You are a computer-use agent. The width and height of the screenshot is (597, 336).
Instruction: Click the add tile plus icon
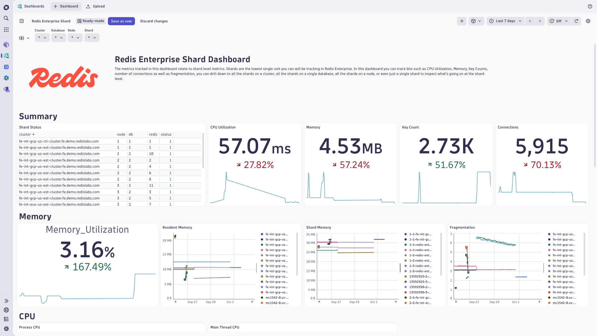pyautogui.click(x=462, y=21)
